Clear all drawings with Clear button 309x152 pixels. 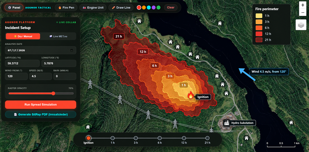point(171,7)
